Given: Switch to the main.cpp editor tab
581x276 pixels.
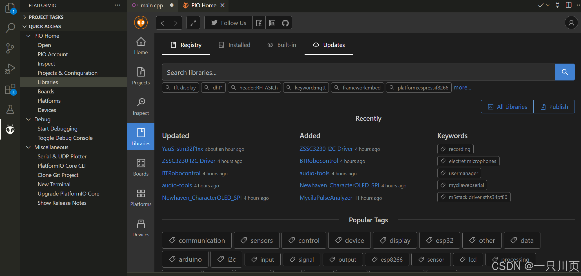Looking at the screenshot, I should [x=152, y=5].
